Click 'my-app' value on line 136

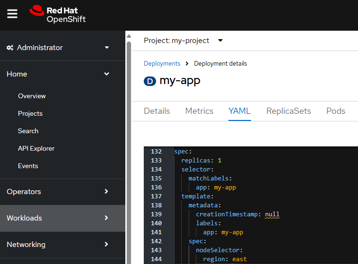pos(225,187)
